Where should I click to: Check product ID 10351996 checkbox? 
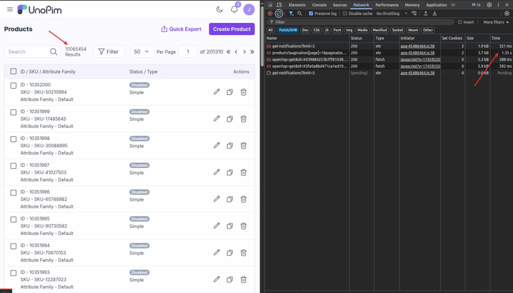pyautogui.click(x=14, y=192)
